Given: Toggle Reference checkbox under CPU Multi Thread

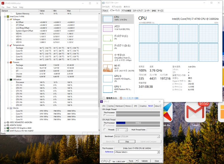Looking at the screenshot, I should click(105, 125).
